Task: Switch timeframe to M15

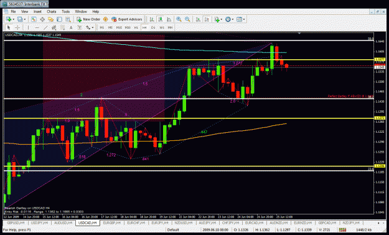Action: click(119, 27)
